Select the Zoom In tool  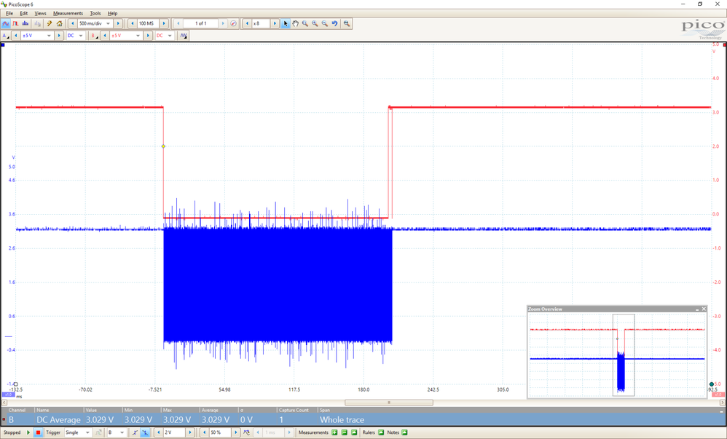(x=315, y=23)
